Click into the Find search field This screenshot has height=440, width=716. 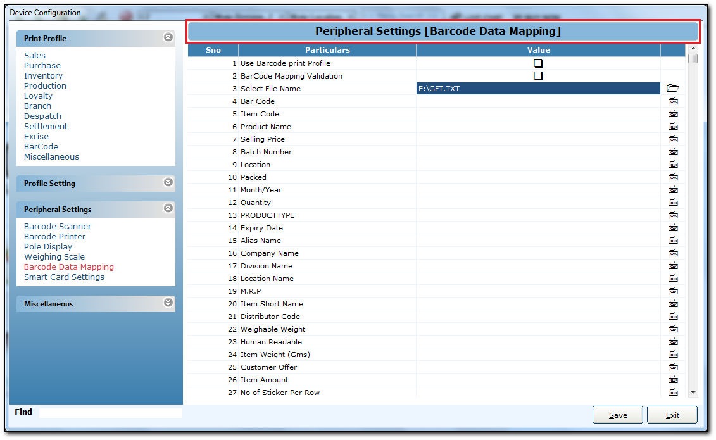(111, 412)
